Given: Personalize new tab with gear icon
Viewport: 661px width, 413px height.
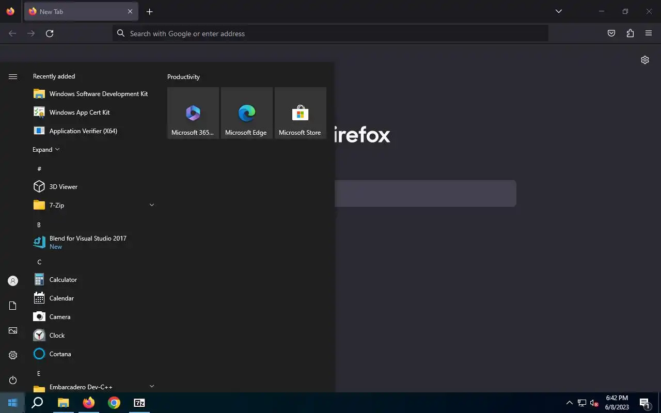Looking at the screenshot, I should [x=645, y=60].
